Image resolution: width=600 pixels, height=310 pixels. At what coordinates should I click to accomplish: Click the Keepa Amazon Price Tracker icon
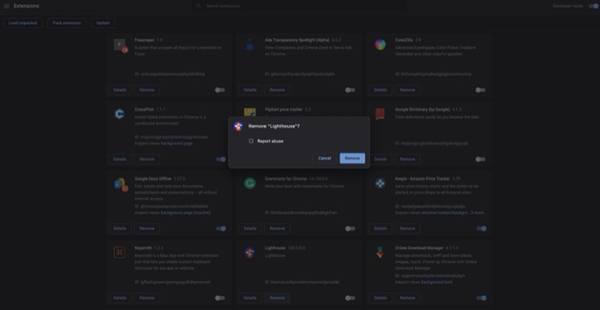click(x=380, y=183)
